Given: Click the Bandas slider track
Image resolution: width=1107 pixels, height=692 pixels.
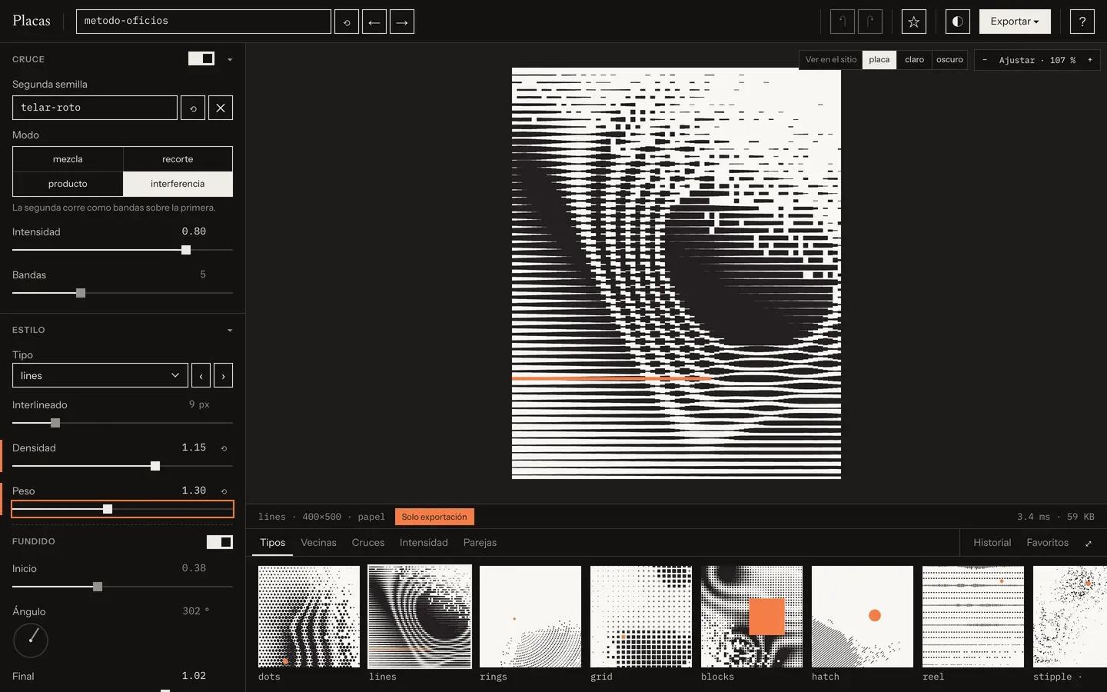Looking at the screenshot, I should click(122, 293).
